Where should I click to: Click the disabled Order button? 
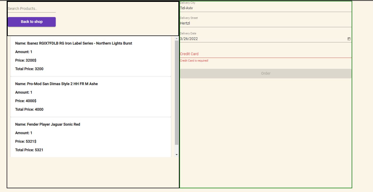pos(266,73)
